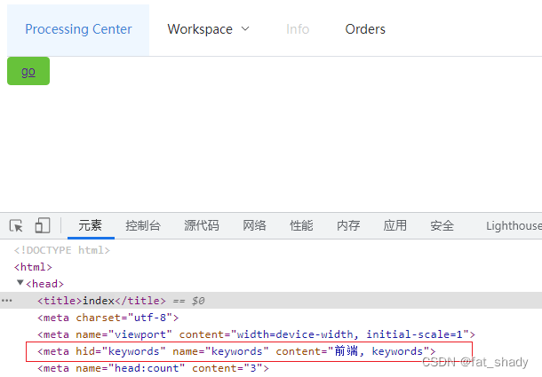542x377 pixels.
Task: Open the 网络 tab
Action: (x=255, y=225)
